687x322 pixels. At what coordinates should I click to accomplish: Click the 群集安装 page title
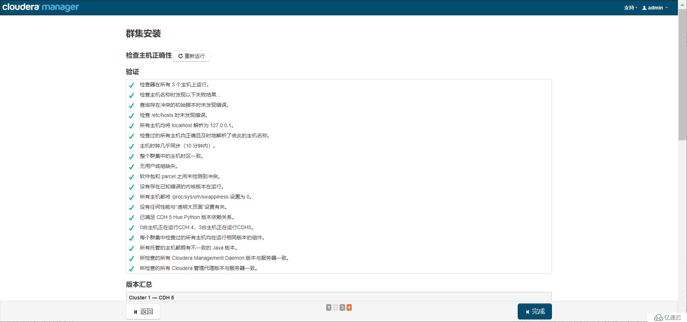(143, 34)
